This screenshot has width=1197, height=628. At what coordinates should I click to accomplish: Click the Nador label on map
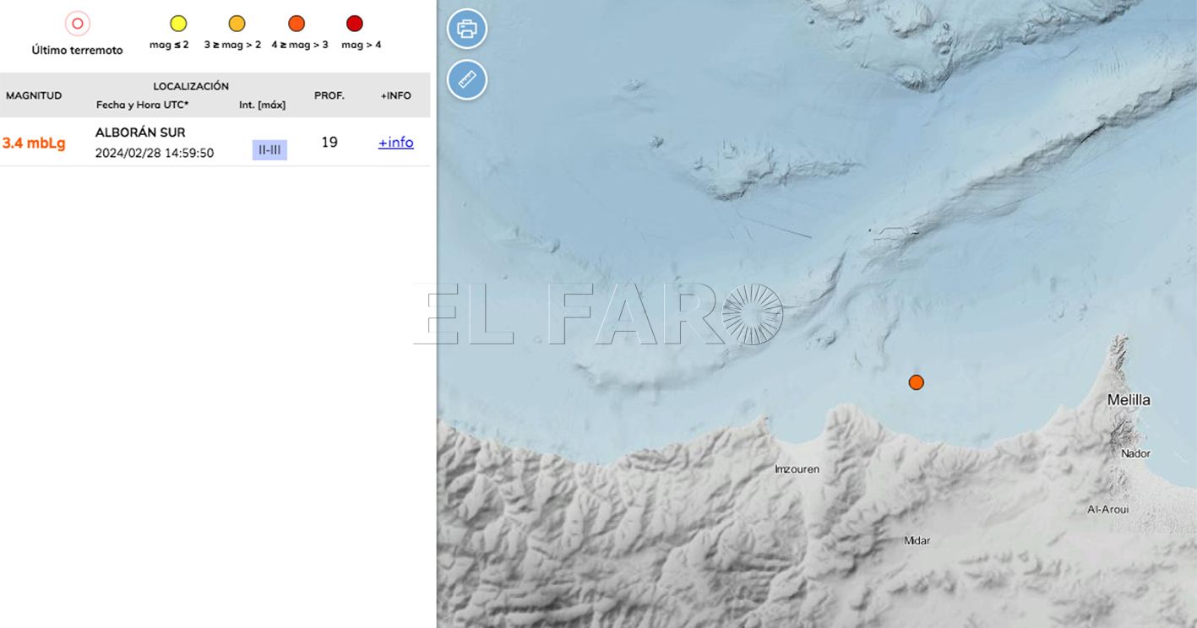pyautogui.click(x=1135, y=453)
